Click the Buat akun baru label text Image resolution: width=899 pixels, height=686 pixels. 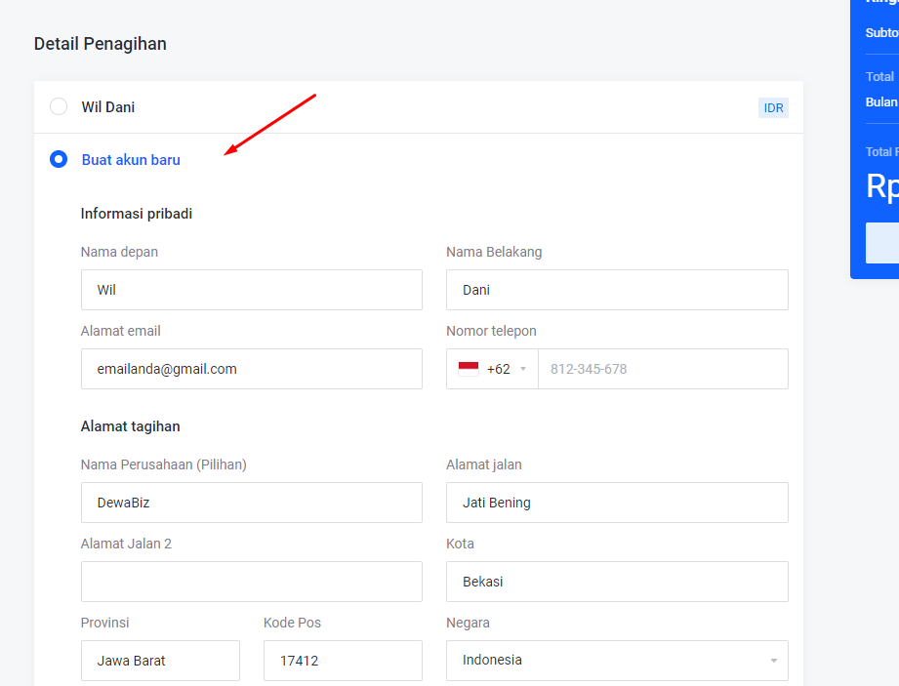click(131, 160)
